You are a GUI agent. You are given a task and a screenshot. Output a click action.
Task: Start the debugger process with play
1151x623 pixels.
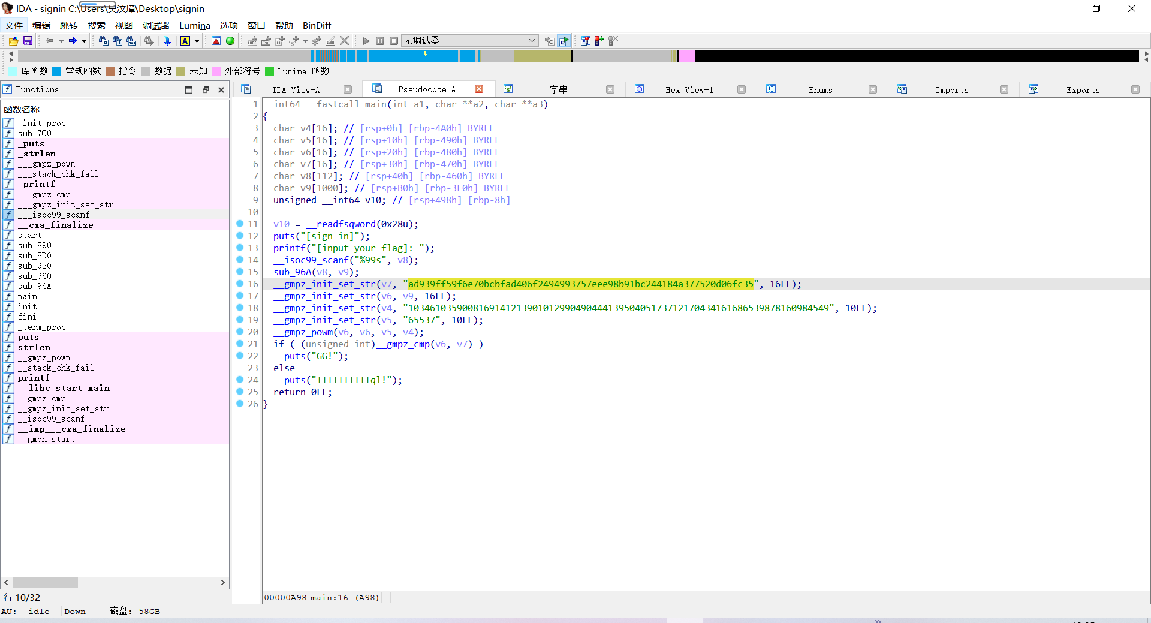click(366, 41)
